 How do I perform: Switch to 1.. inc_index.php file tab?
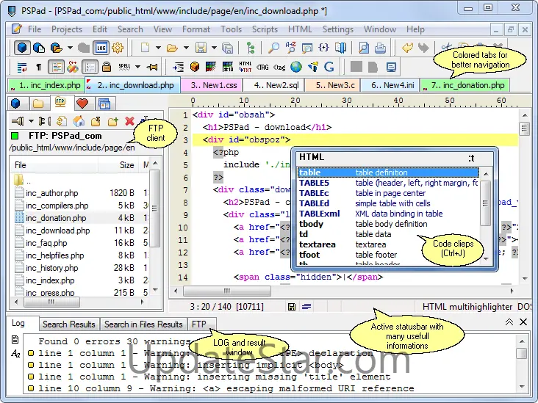(x=46, y=85)
